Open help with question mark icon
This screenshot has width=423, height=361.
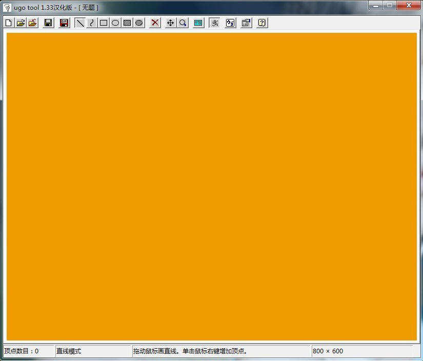[x=262, y=23]
